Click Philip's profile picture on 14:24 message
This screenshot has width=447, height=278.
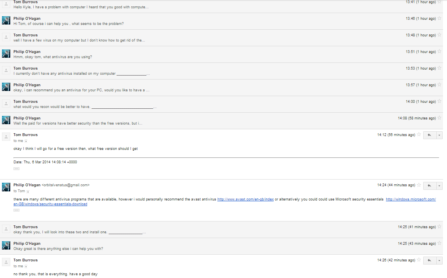(x=6, y=187)
